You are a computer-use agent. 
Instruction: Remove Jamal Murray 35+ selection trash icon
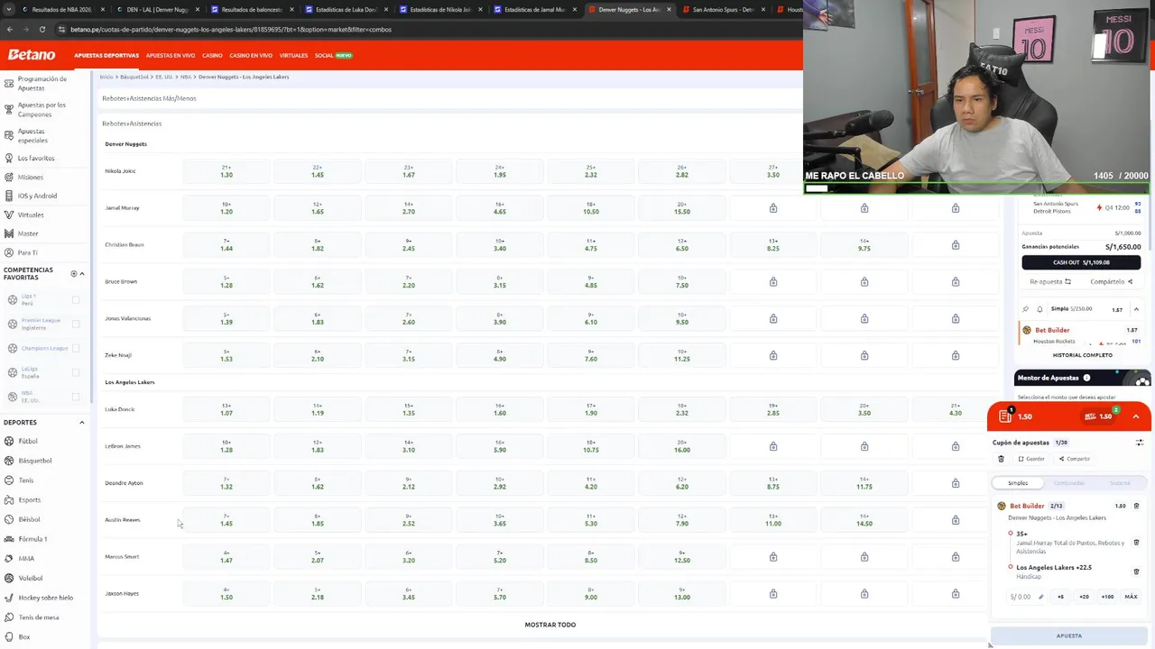click(1136, 543)
